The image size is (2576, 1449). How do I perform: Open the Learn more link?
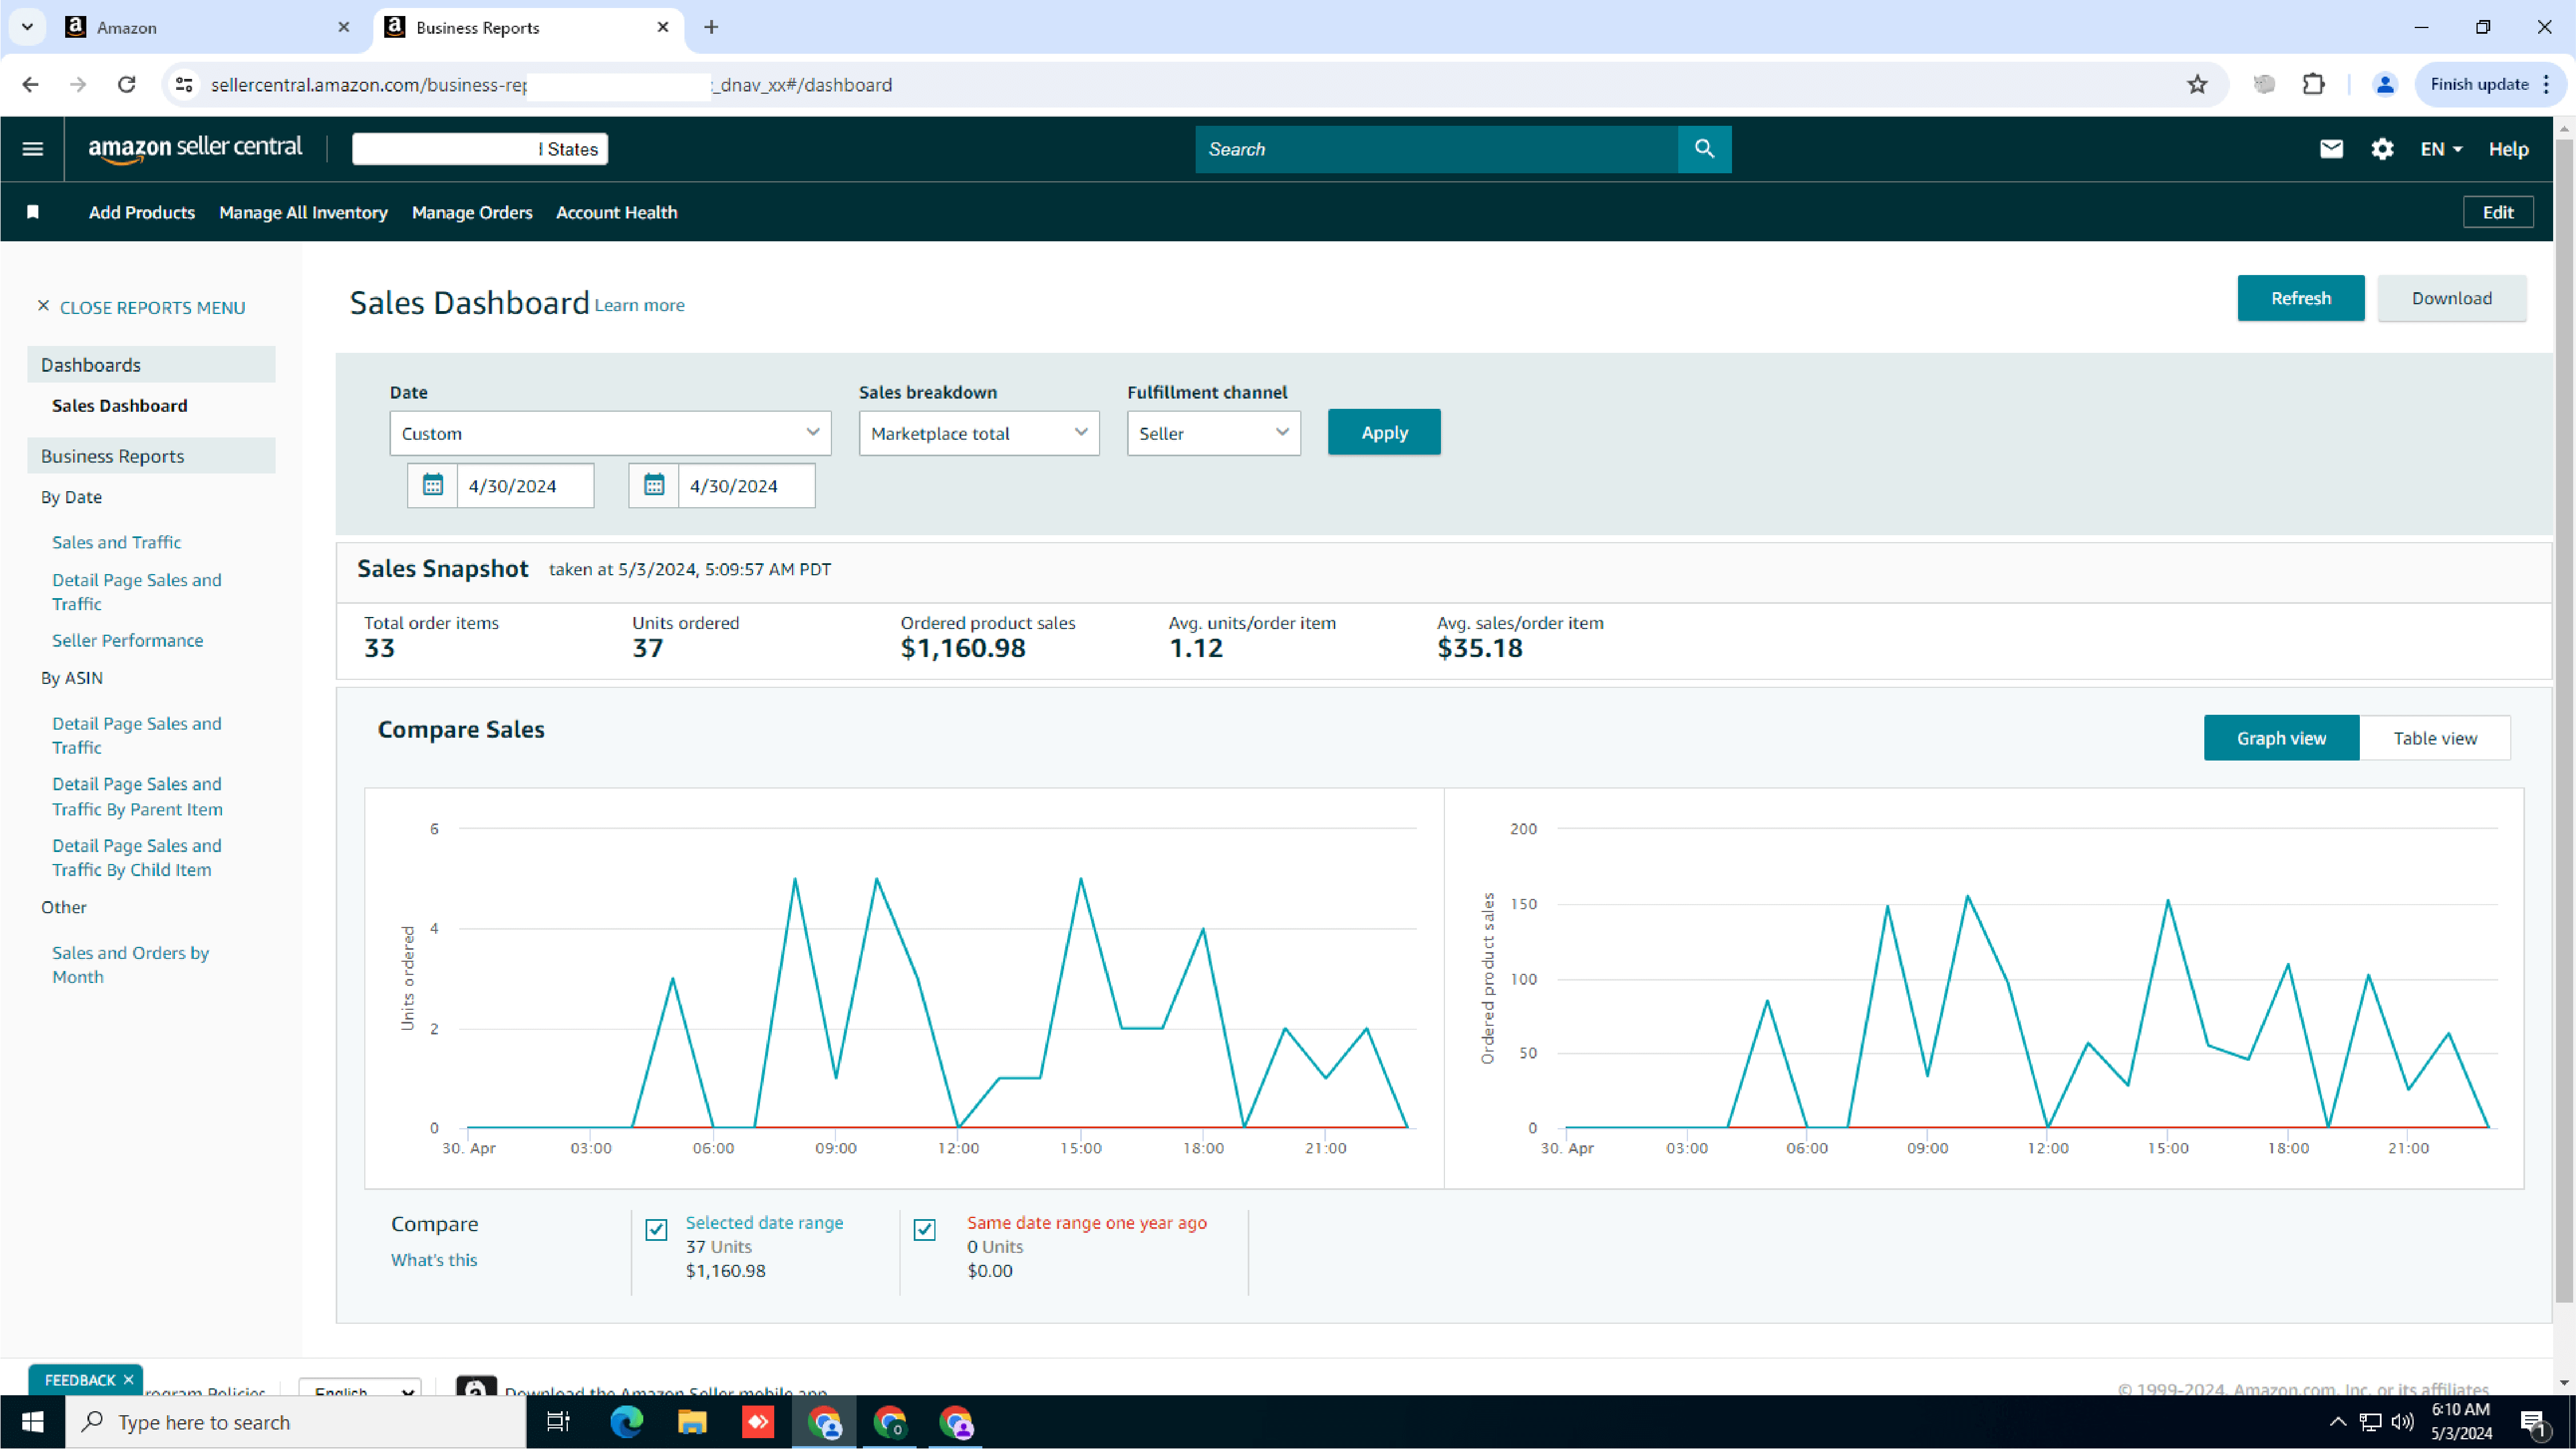(x=639, y=305)
